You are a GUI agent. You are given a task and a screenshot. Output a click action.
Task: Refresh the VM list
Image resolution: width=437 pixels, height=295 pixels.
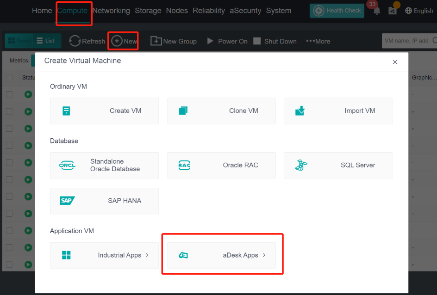(87, 41)
